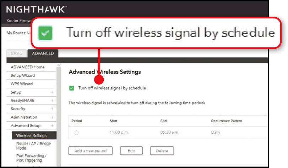Open Port Forwarding / Port Triggering
288x168 pixels.
coord(31,158)
